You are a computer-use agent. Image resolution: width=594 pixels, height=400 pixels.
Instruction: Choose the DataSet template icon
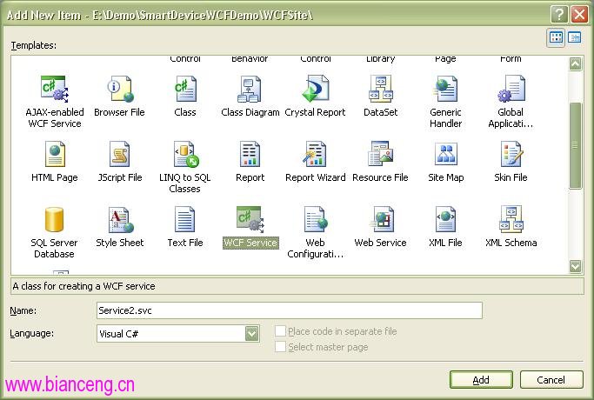coord(381,89)
